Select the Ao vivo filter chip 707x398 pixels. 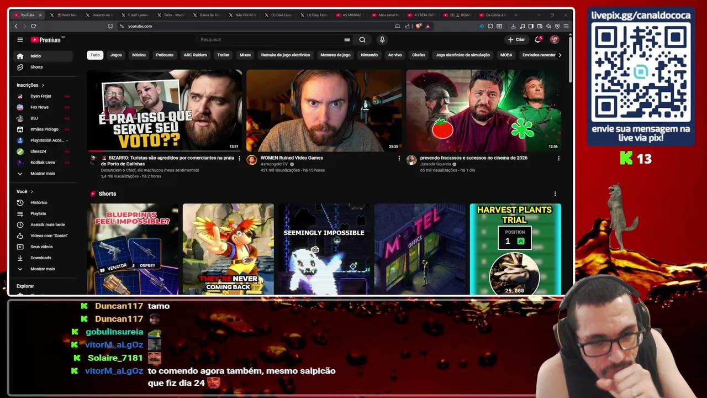(395, 55)
